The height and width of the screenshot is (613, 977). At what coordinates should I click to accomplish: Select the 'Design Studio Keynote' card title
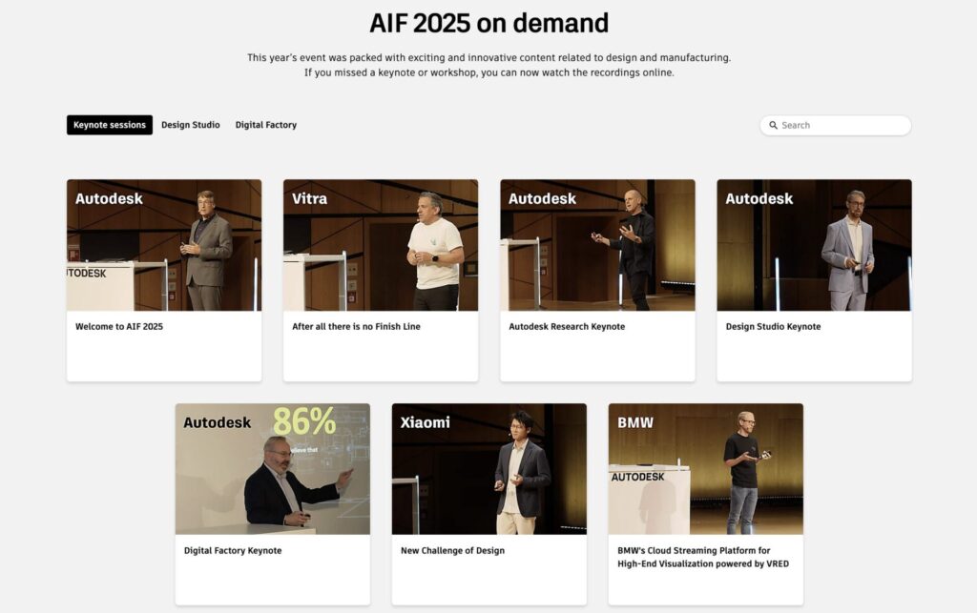(x=773, y=327)
